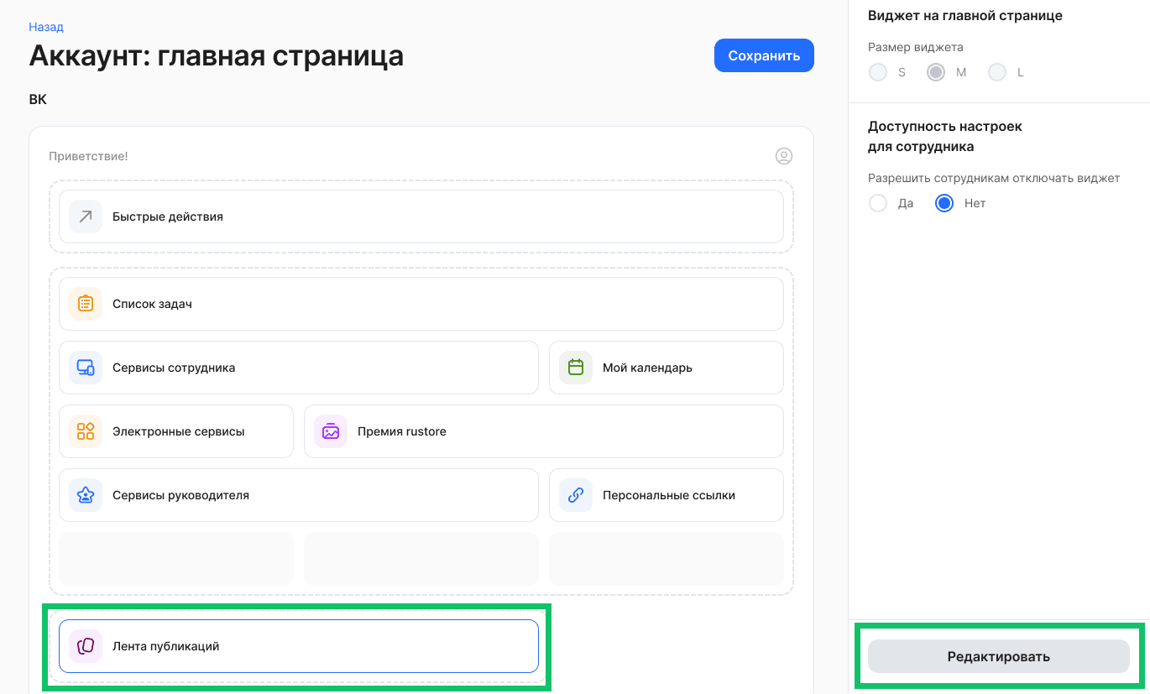Image resolution: width=1150 pixels, height=694 pixels.
Task: Click the Сервисы сотрудника devices icon
Action: tap(85, 367)
